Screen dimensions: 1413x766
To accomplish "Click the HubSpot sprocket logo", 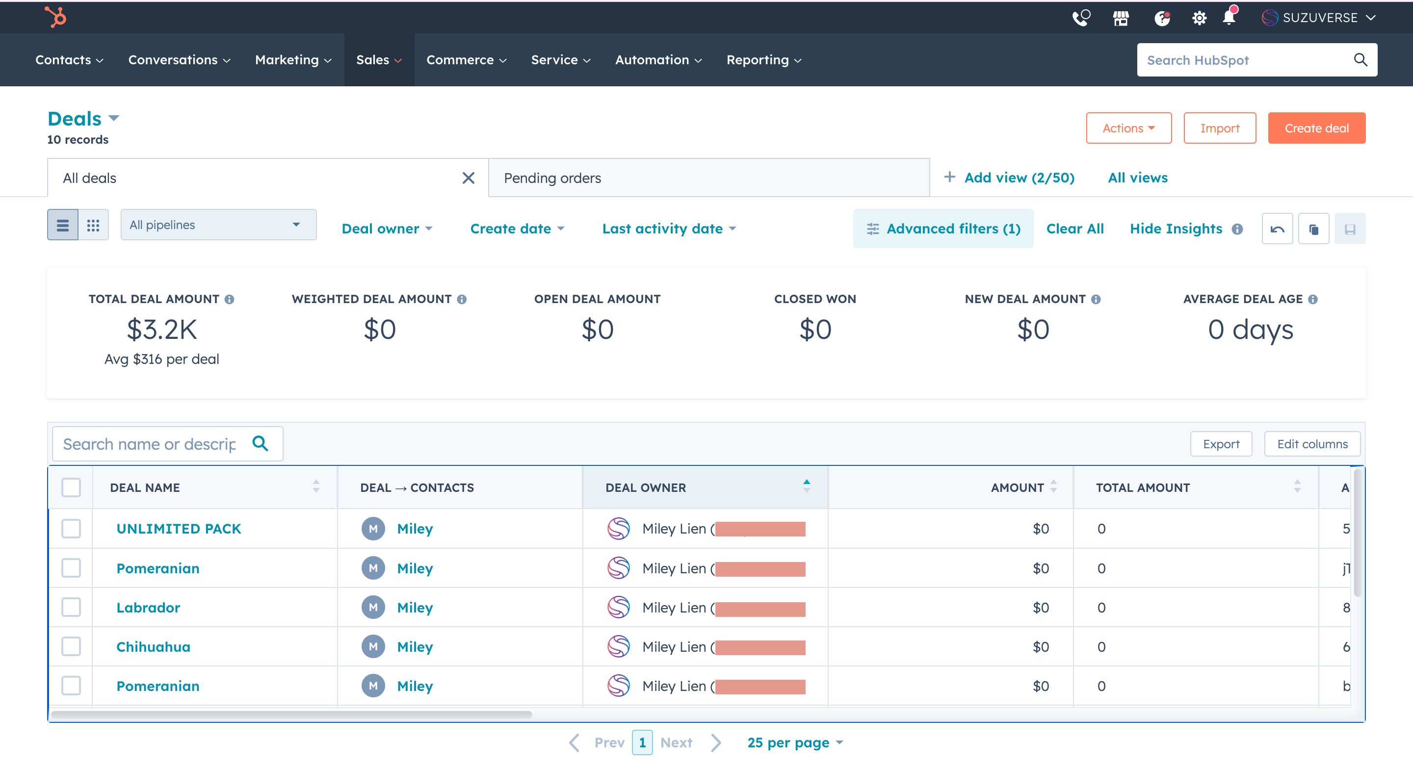I will coord(55,17).
